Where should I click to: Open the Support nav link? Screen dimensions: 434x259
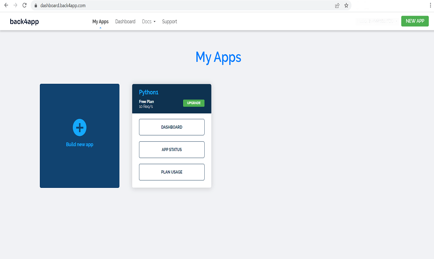click(x=170, y=22)
